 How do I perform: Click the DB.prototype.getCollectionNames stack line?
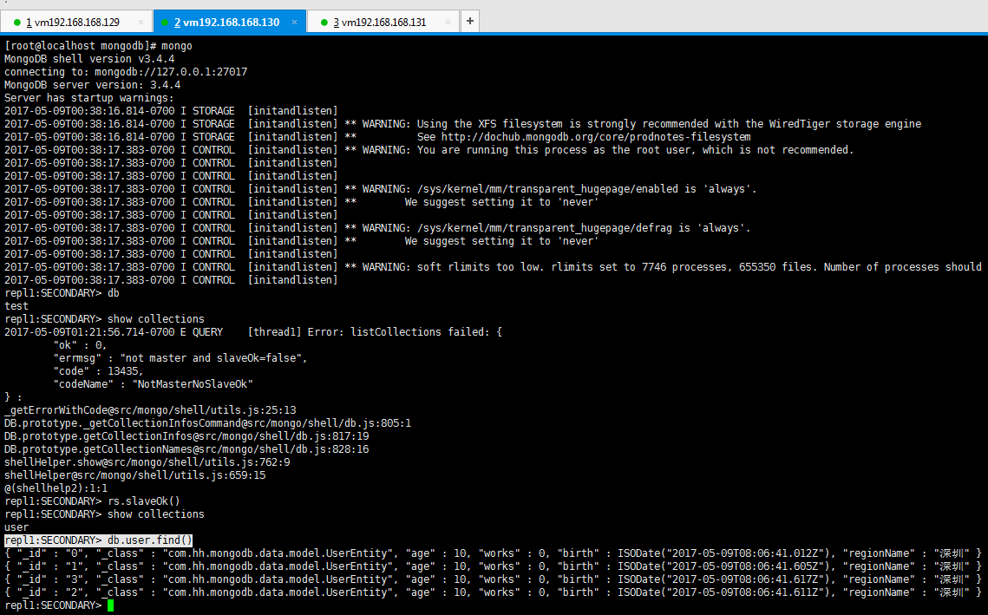click(186, 449)
